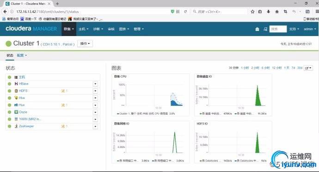Bookmark this page with star icon

click(252, 12)
